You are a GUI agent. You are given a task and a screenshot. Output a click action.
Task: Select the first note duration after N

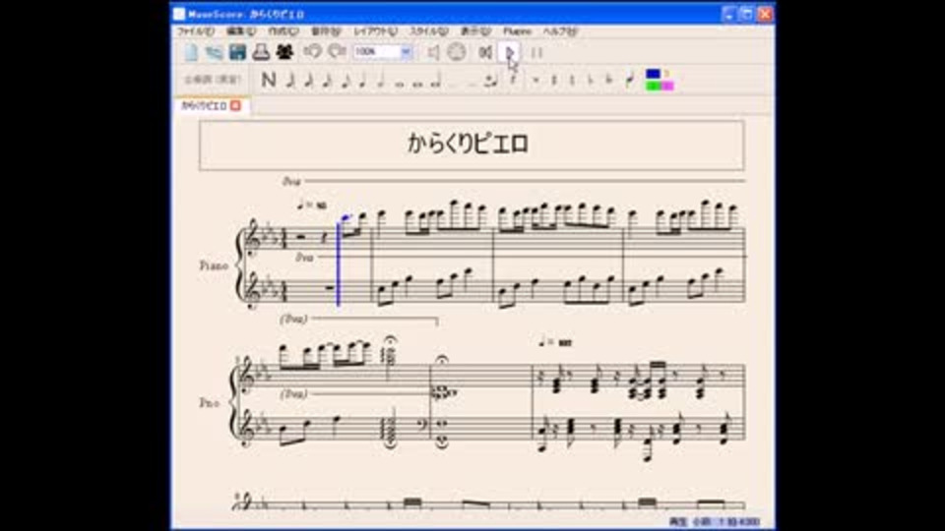click(x=290, y=80)
